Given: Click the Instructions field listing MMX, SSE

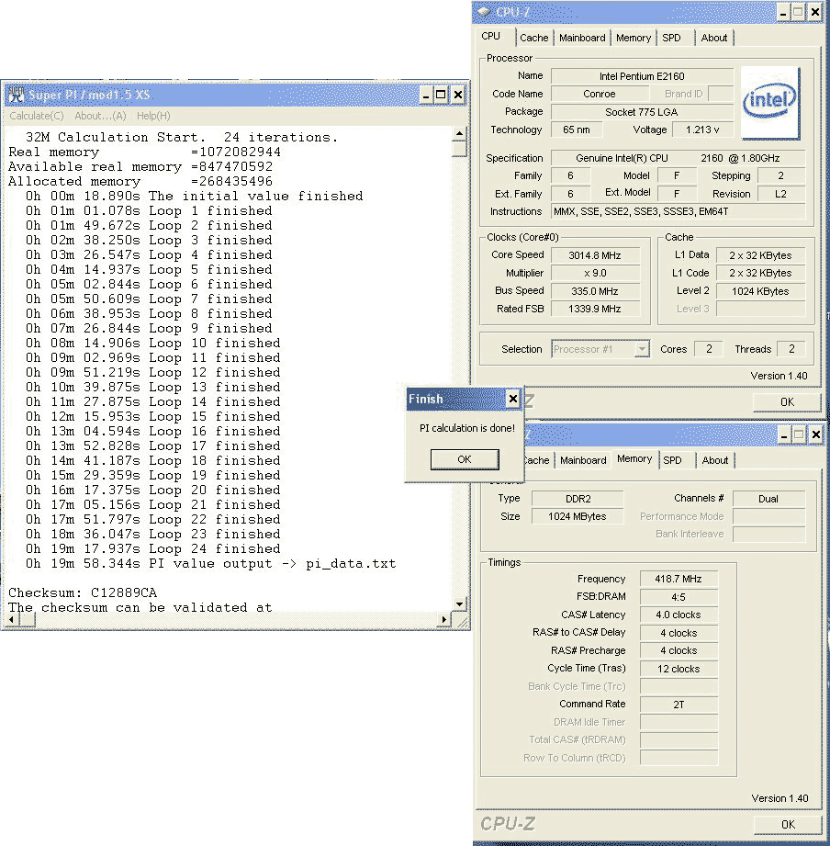Looking at the screenshot, I should [679, 211].
